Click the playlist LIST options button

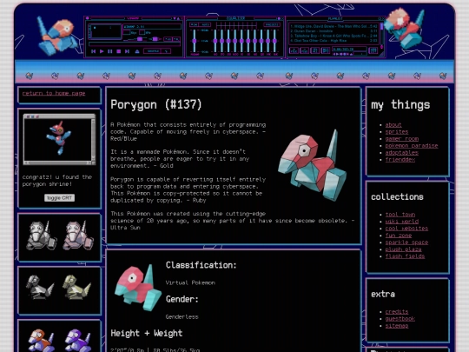click(x=373, y=50)
